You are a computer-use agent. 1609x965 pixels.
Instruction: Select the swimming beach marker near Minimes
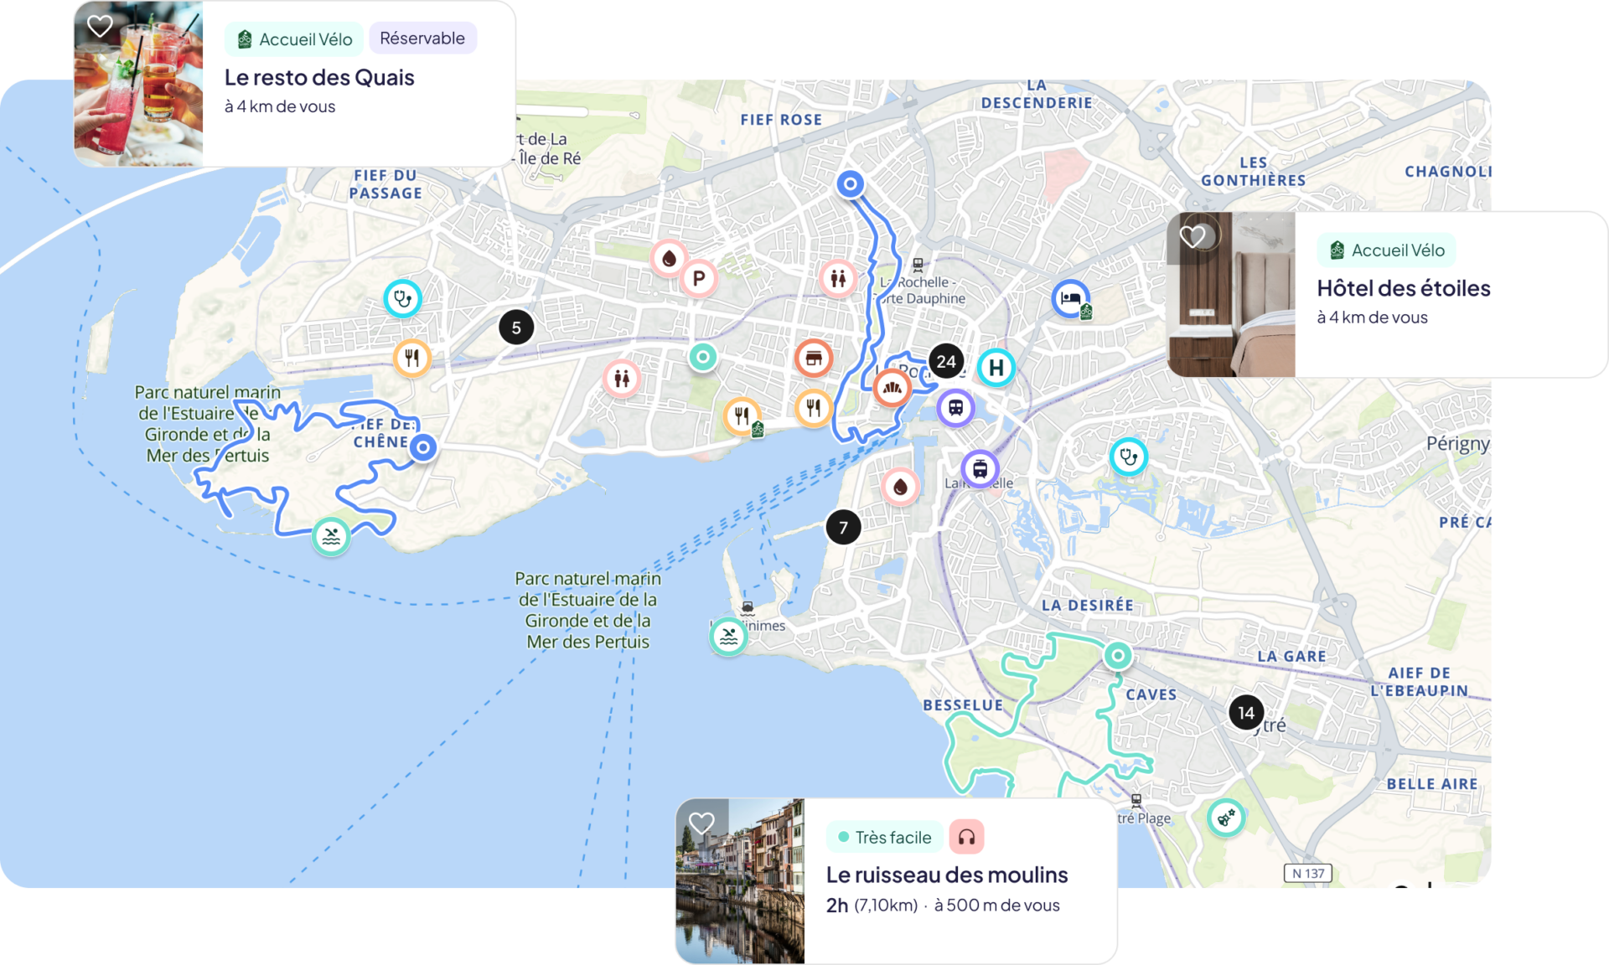(x=728, y=637)
